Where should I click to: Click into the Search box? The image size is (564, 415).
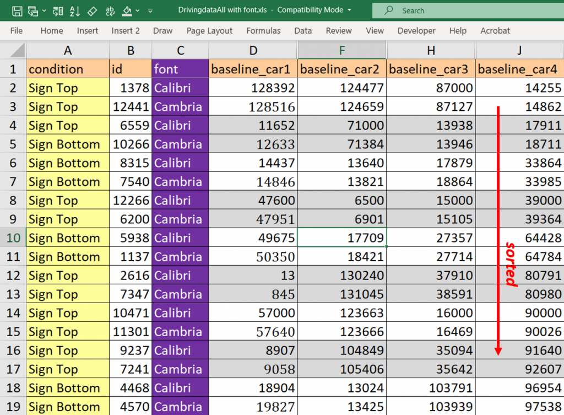pos(468,10)
